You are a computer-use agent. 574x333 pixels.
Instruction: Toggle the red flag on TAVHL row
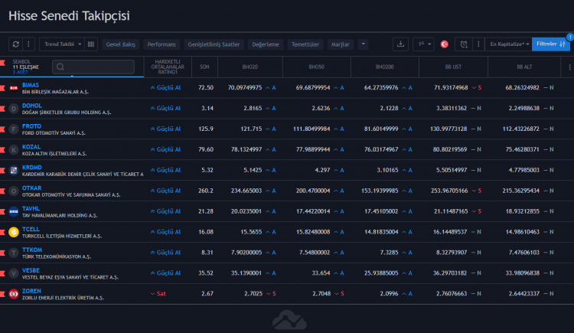click(x=2, y=212)
